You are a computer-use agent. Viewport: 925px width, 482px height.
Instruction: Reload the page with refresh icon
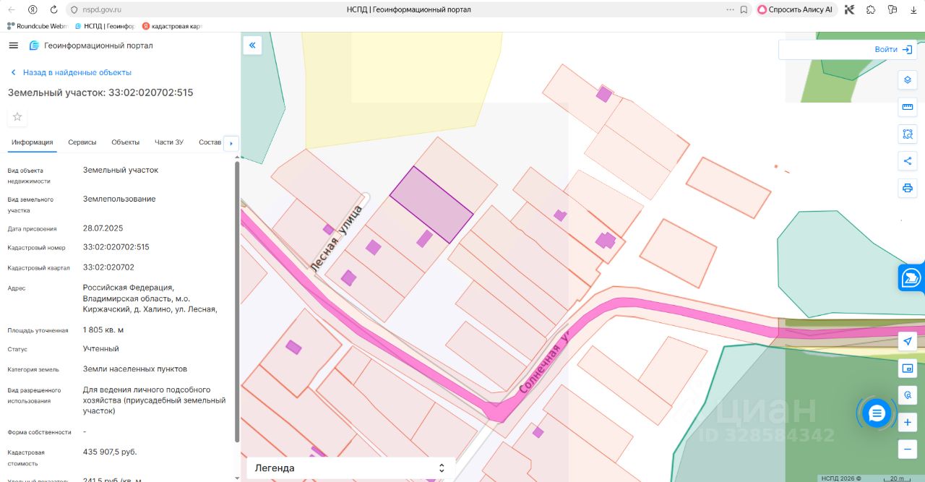coord(53,10)
